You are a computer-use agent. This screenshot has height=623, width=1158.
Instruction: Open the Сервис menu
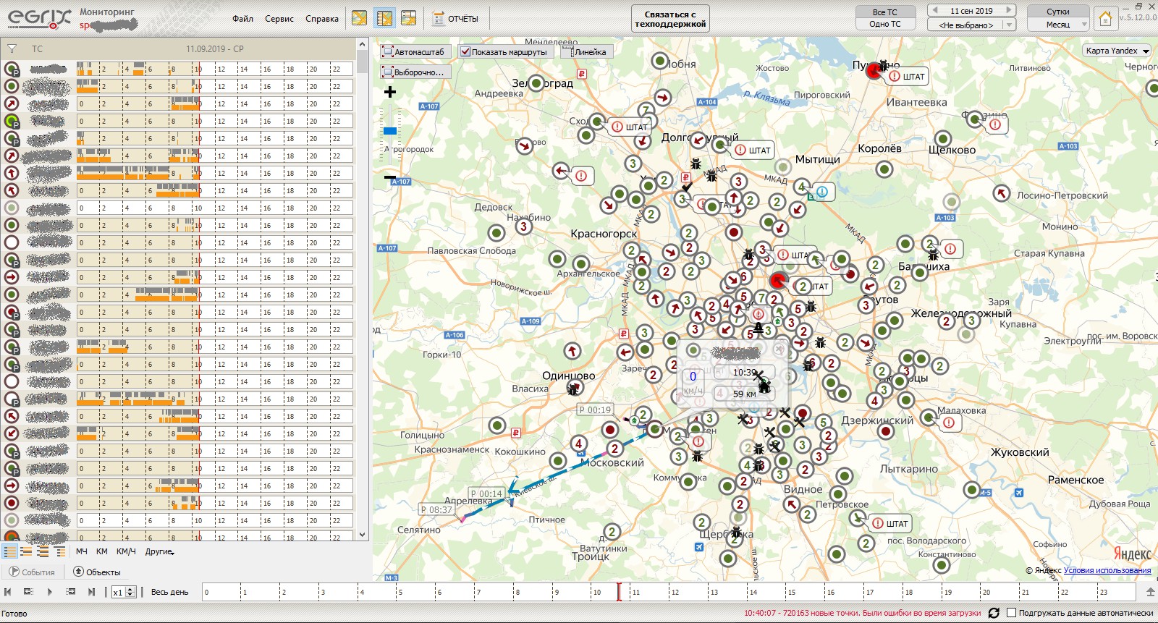279,19
